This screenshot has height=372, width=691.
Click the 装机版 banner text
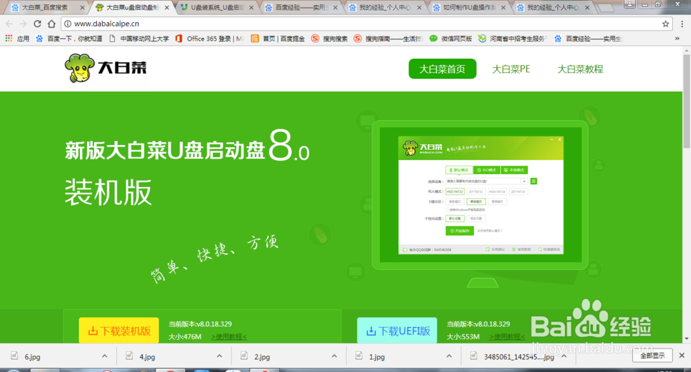[108, 193]
